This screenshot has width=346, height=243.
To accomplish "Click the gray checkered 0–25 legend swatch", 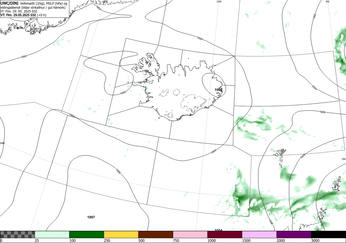I will point(17,234).
